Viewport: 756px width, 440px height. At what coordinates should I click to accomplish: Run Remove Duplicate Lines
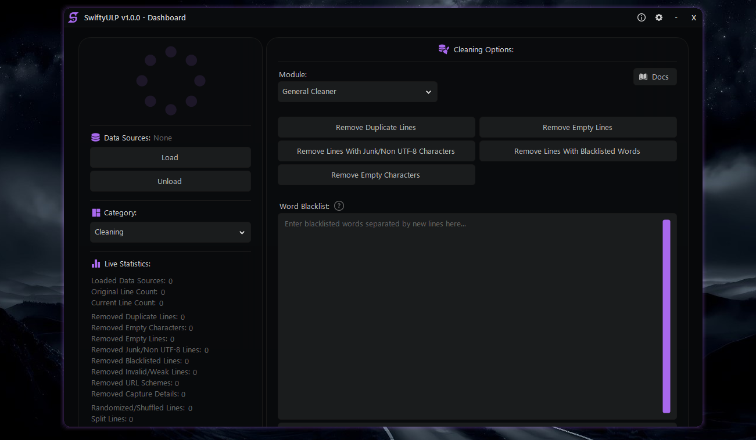tap(376, 127)
